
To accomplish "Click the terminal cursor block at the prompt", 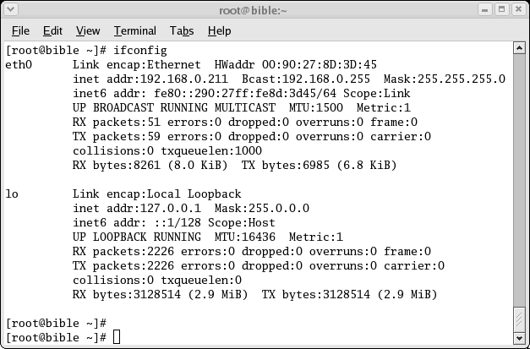I will (x=117, y=337).
